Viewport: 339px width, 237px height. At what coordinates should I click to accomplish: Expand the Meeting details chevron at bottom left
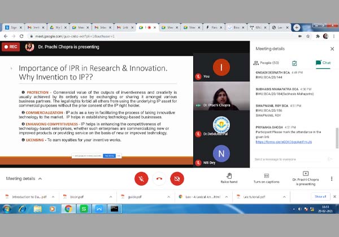pyautogui.click(x=40, y=179)
